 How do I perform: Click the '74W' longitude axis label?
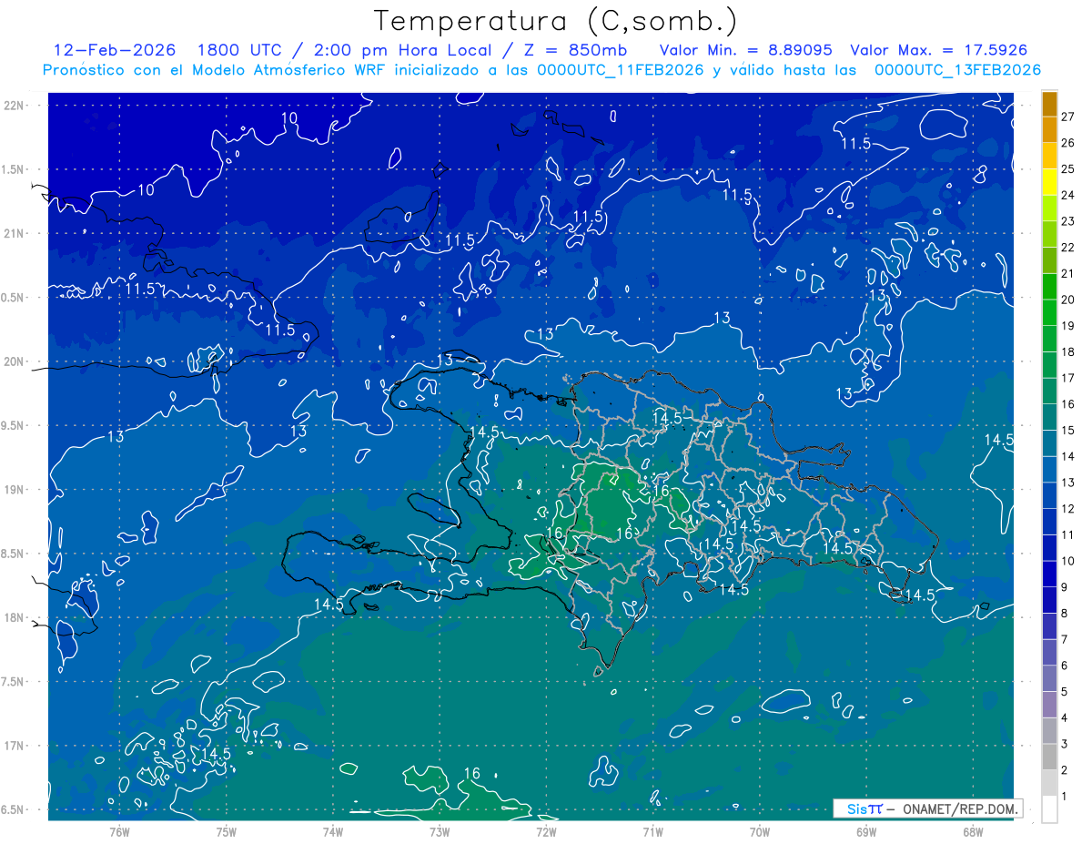(x=332, y=831)
